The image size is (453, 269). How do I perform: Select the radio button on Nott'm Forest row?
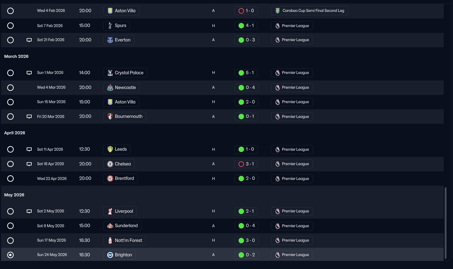click(10, 241)
